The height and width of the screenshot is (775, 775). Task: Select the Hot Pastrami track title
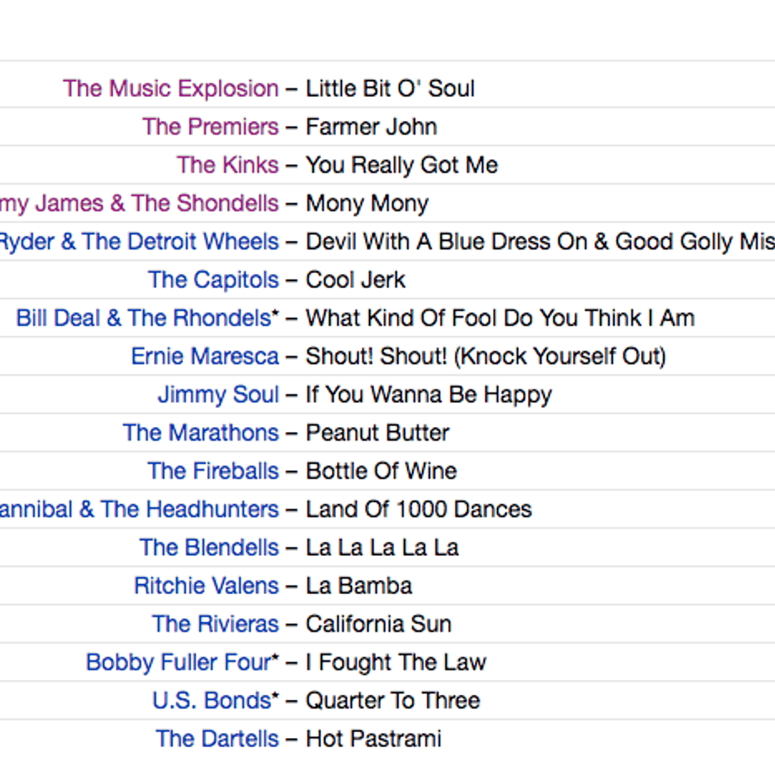point(373,739)
